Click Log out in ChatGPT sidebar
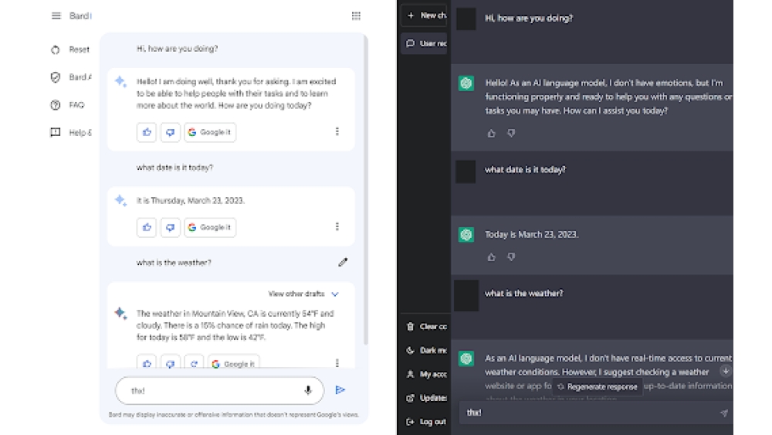The height and width of the screenshot is (435, 772). 426,422
